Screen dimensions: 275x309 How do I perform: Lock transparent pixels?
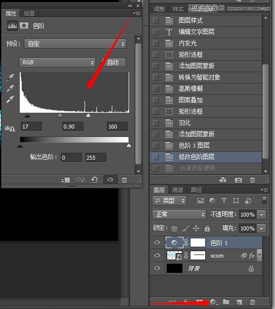pos(174,228)
